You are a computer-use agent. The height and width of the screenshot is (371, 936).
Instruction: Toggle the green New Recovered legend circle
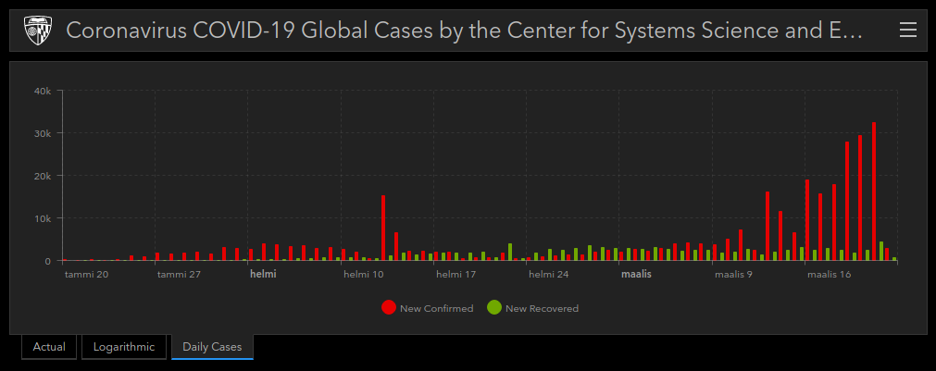(x=494, y=308)
